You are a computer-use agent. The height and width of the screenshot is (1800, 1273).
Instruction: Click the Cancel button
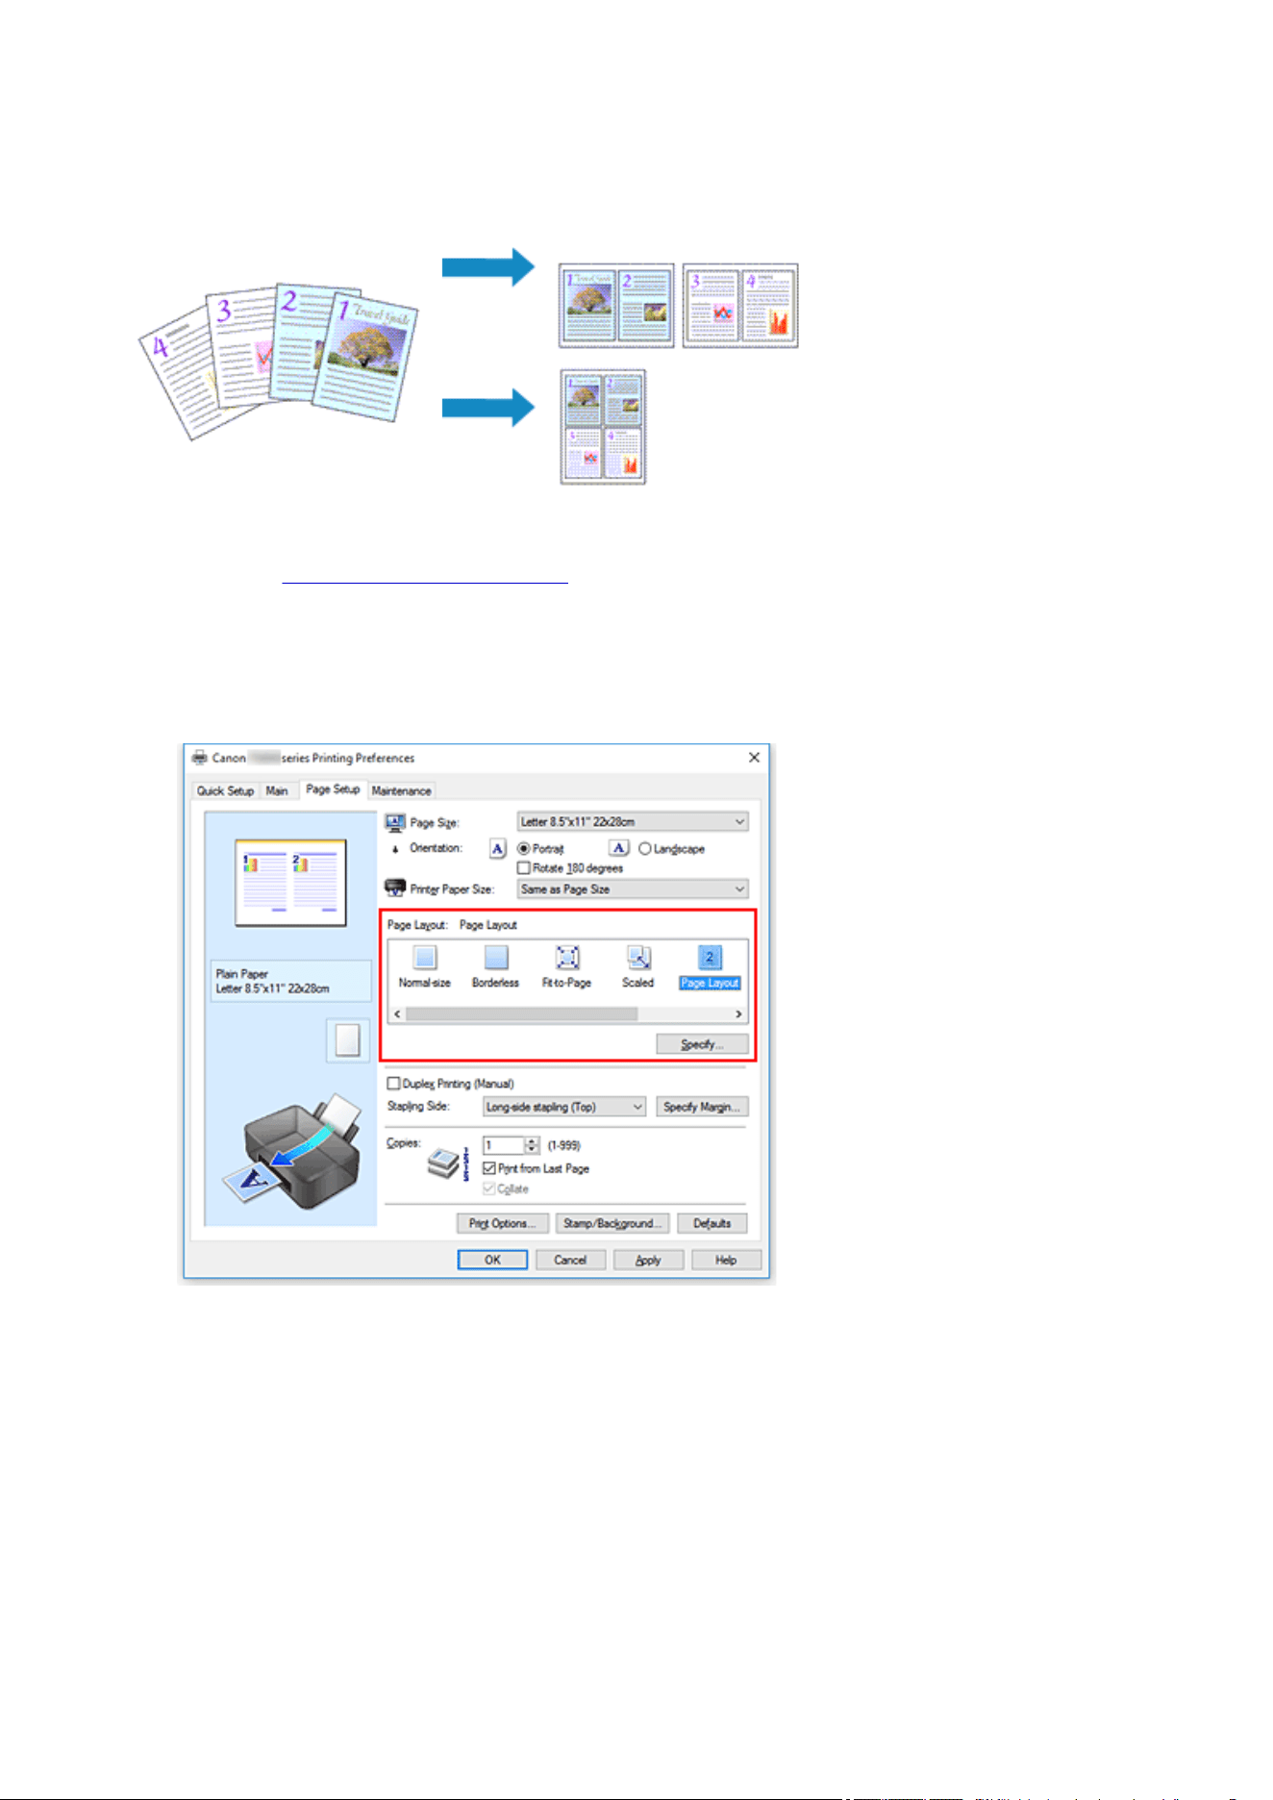pyautogui.click(x=570, y=1260)
